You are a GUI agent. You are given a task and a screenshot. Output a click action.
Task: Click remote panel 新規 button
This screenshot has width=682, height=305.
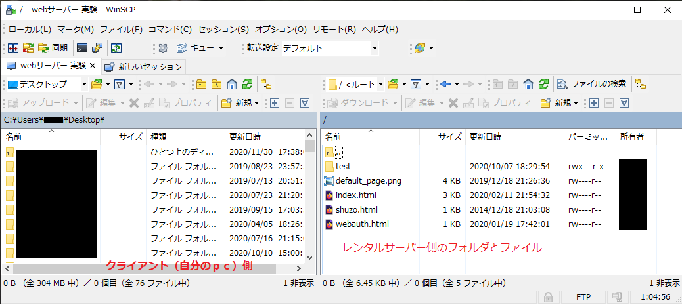(555, 103)
